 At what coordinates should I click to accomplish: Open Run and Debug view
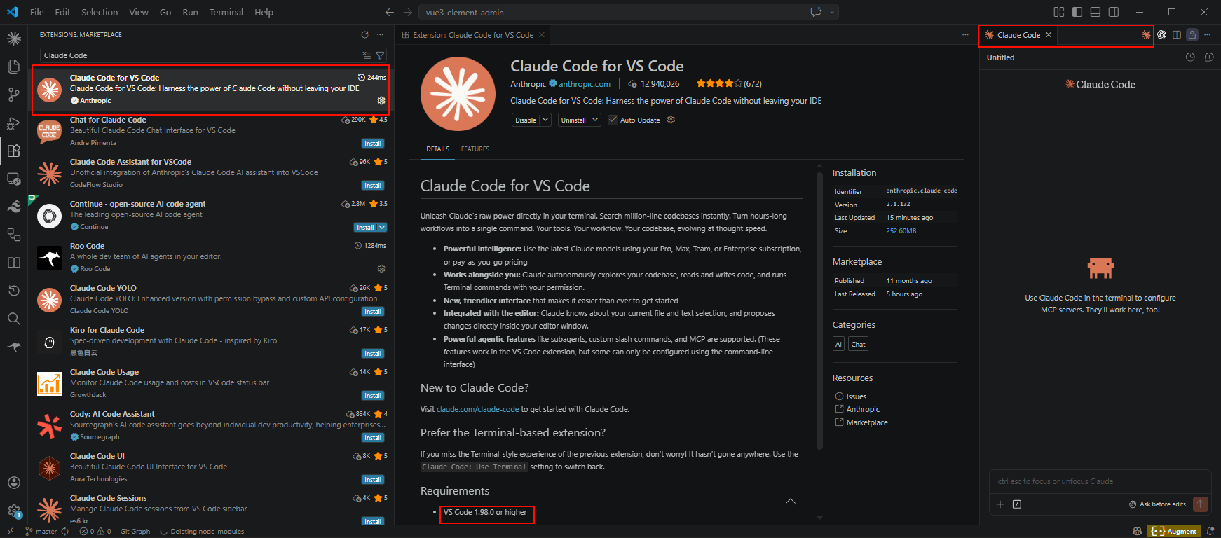tap(14, 123)
